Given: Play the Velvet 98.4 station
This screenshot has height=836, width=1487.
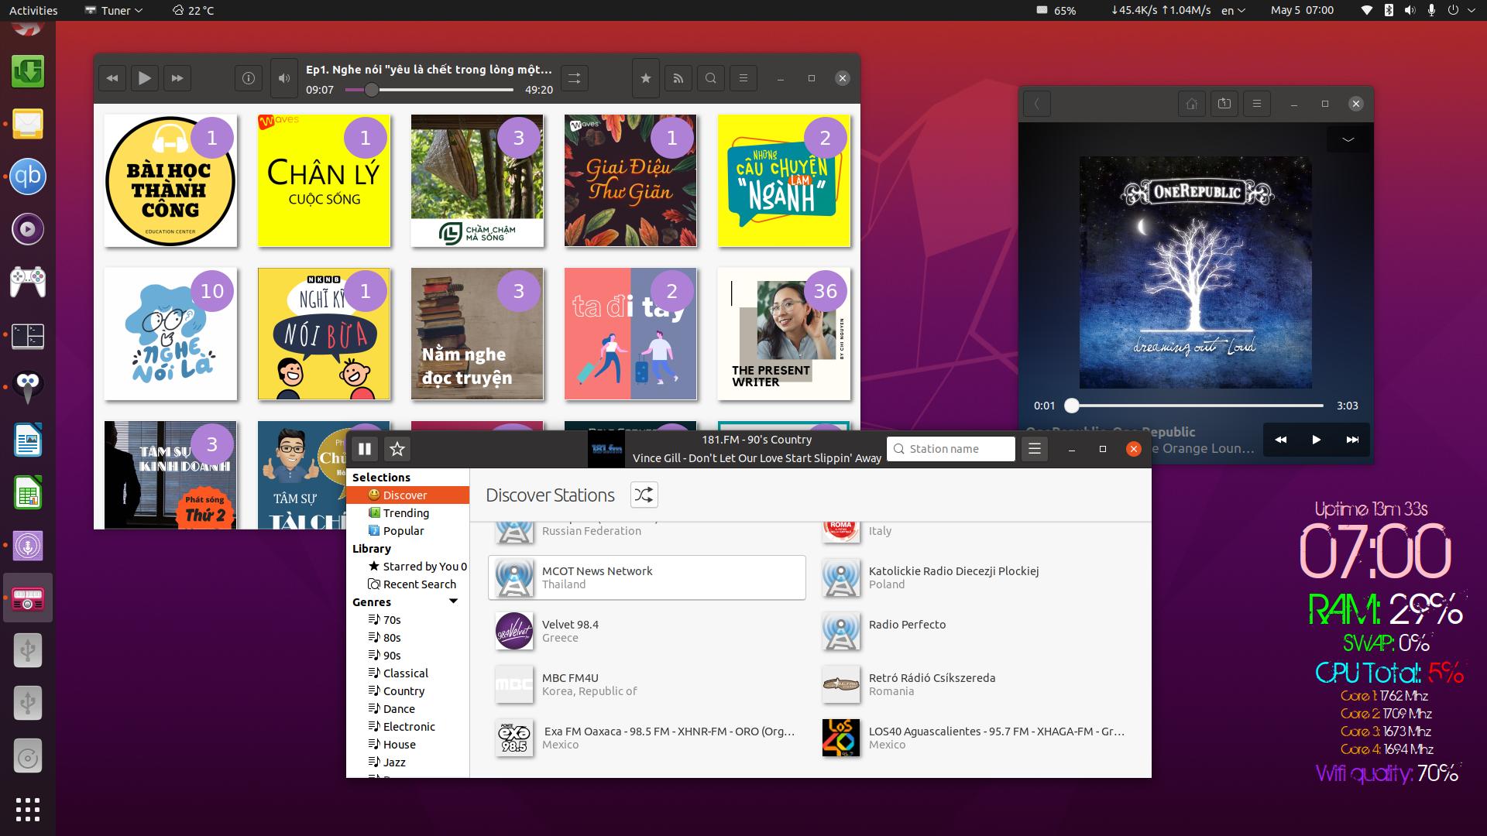Looking at the screenshot, I should (x=647, y=631).
